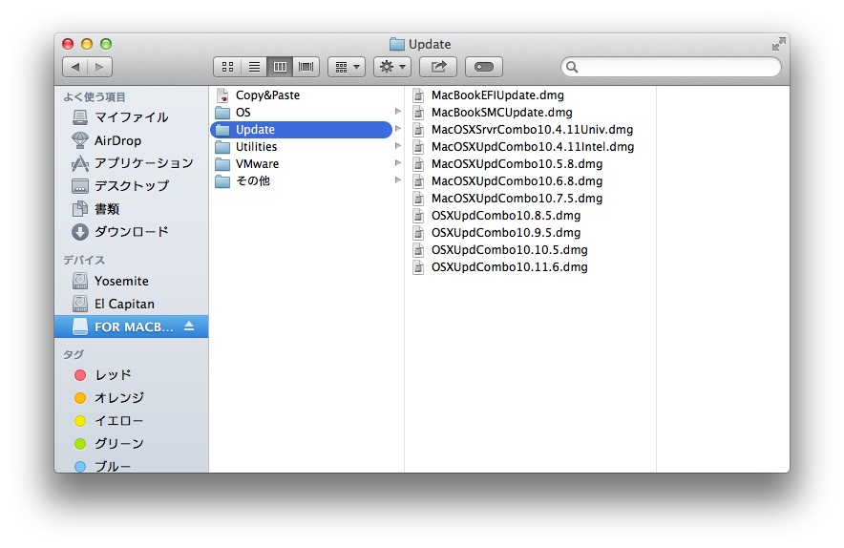Expand the VMware folder arrow
The image size is (844, 548).
(x=398, y=163)
